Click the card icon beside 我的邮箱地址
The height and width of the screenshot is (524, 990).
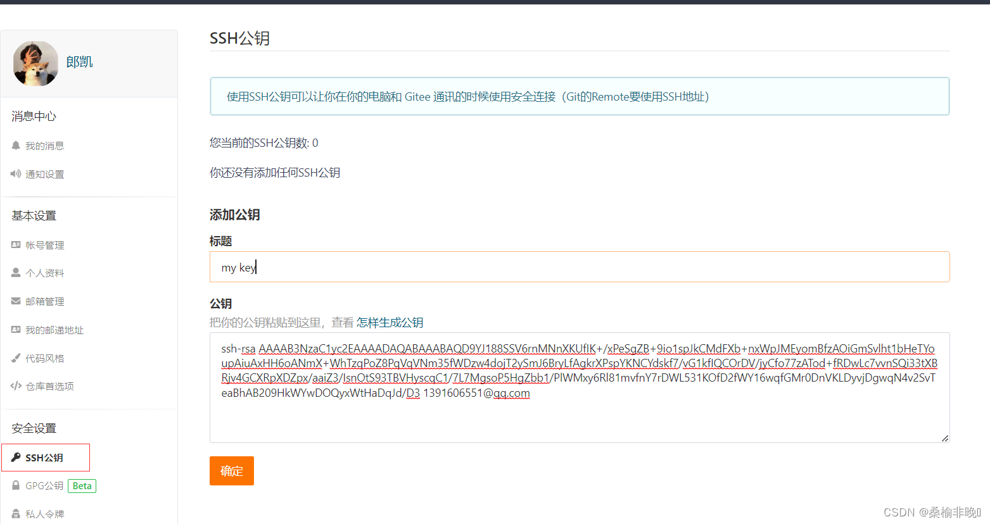(x=16, y=330)
